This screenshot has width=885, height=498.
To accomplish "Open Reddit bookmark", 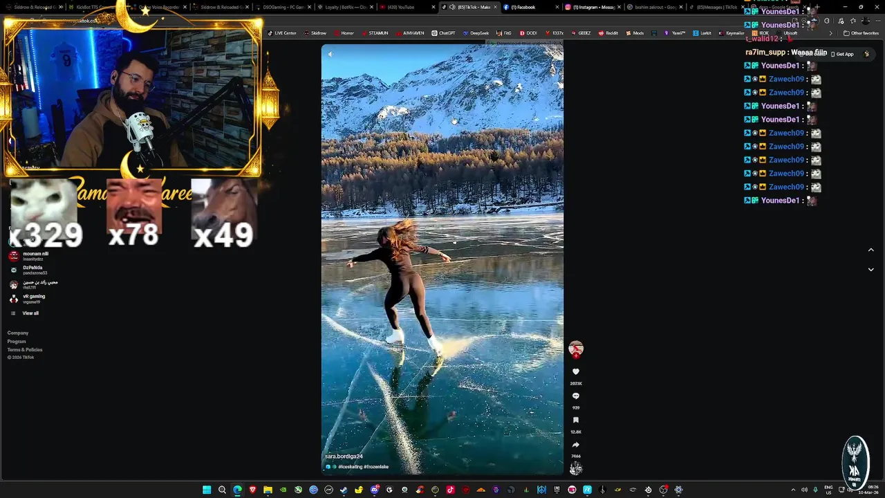I will tap(608, 33).
